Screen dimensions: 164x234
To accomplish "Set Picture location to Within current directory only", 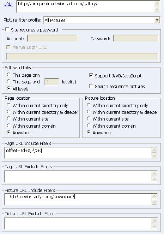I will pos(89,105).
